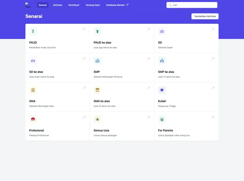This screenshot has height=181, width=244.
Task: Click the SMP ke atas school icon
Action: tap(162, 61)
